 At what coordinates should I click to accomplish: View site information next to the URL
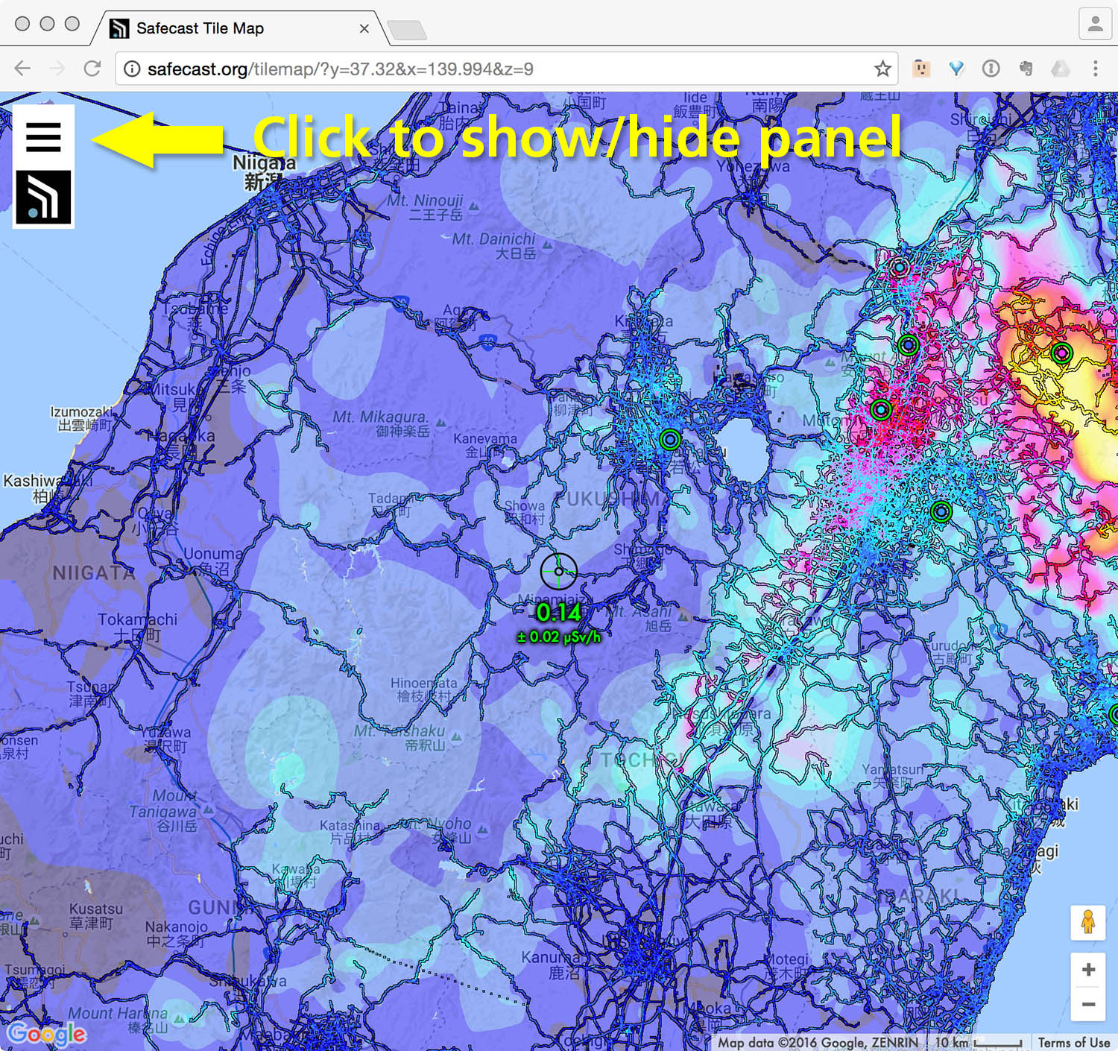(x=132, y=69)
